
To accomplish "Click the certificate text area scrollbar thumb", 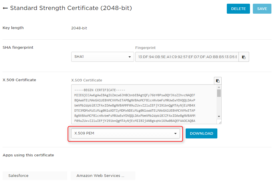I will [219, 93].
